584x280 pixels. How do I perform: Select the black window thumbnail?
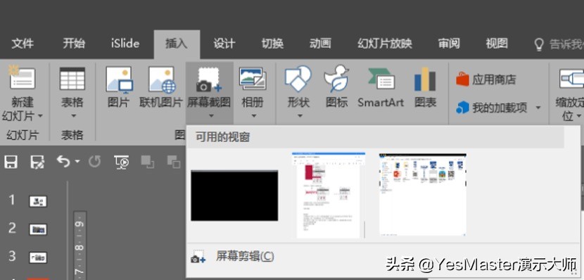234,196
